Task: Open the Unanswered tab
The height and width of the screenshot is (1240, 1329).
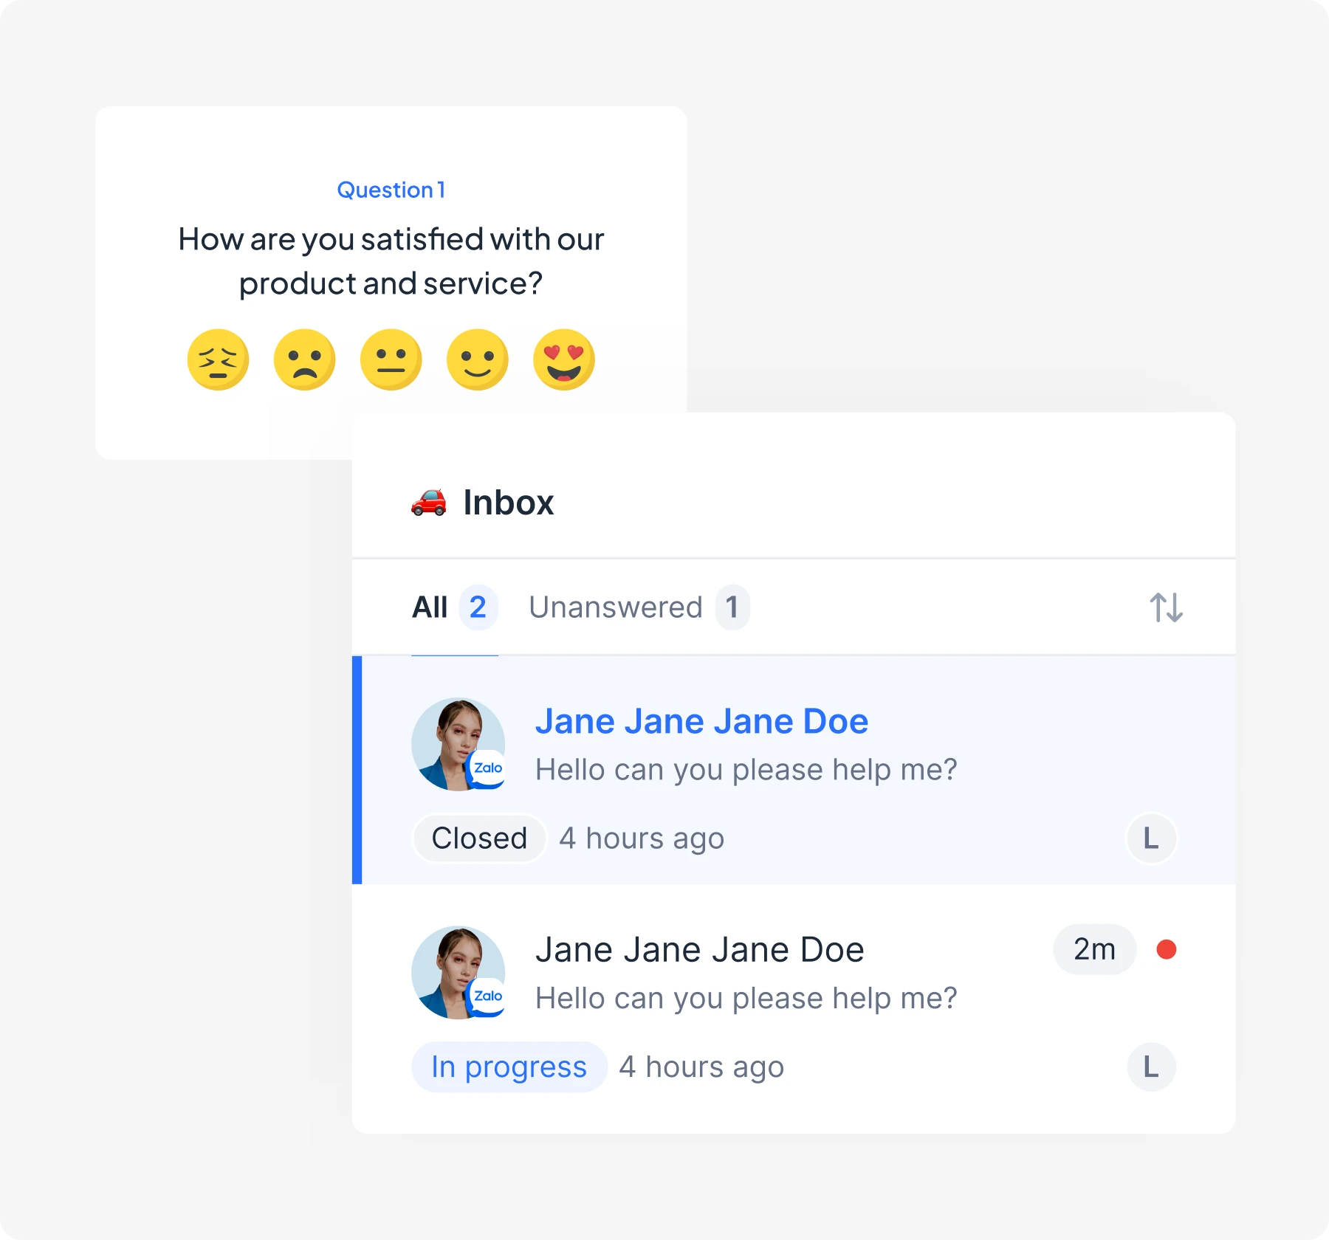Action: [616, 607]
